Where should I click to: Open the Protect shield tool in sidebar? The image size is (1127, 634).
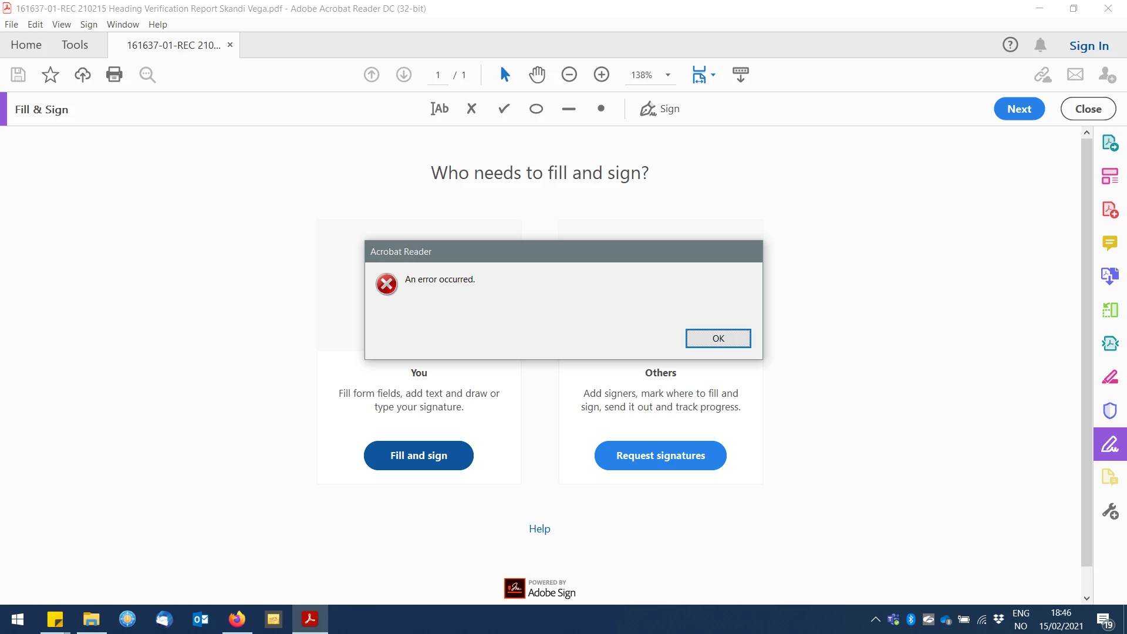coord(1109,410)
